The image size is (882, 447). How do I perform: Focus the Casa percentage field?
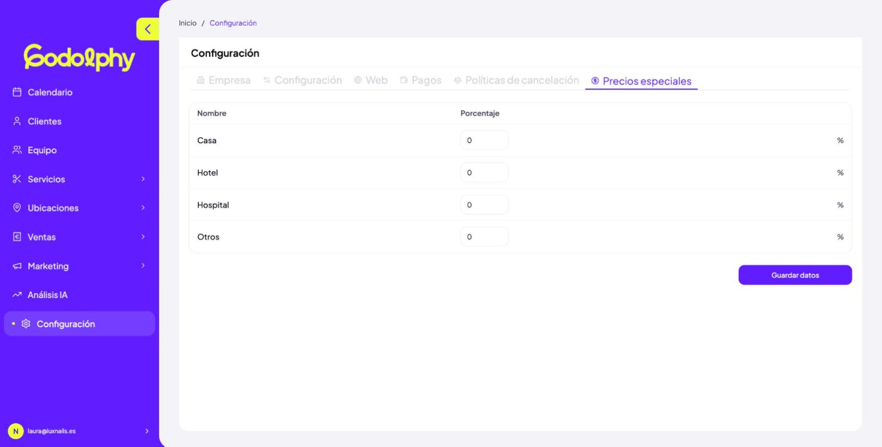pyautogui.click(x=484, y=140)
